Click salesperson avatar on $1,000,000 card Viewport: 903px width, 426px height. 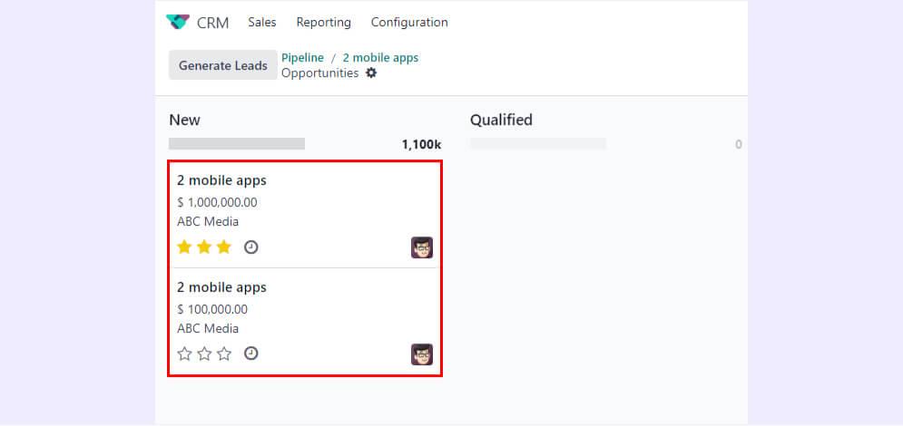pyautogui.click(x=422, y=247)
